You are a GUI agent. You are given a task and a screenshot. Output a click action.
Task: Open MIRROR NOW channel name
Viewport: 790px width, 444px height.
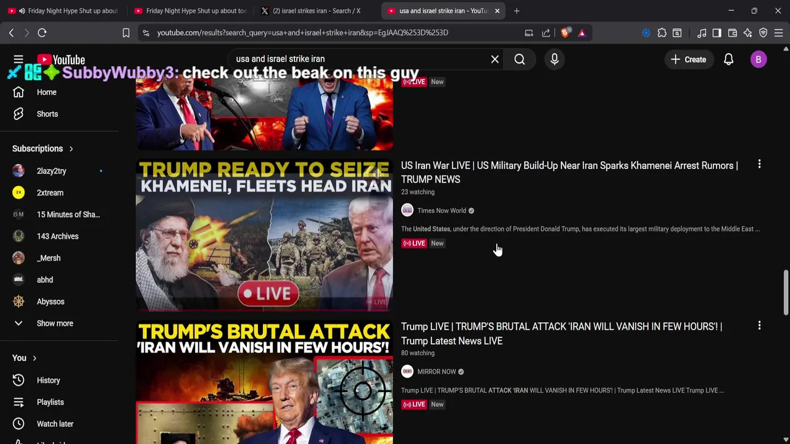[x=436, y=372]
